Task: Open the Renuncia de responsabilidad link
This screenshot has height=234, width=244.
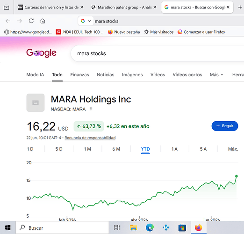Action: 90,138
